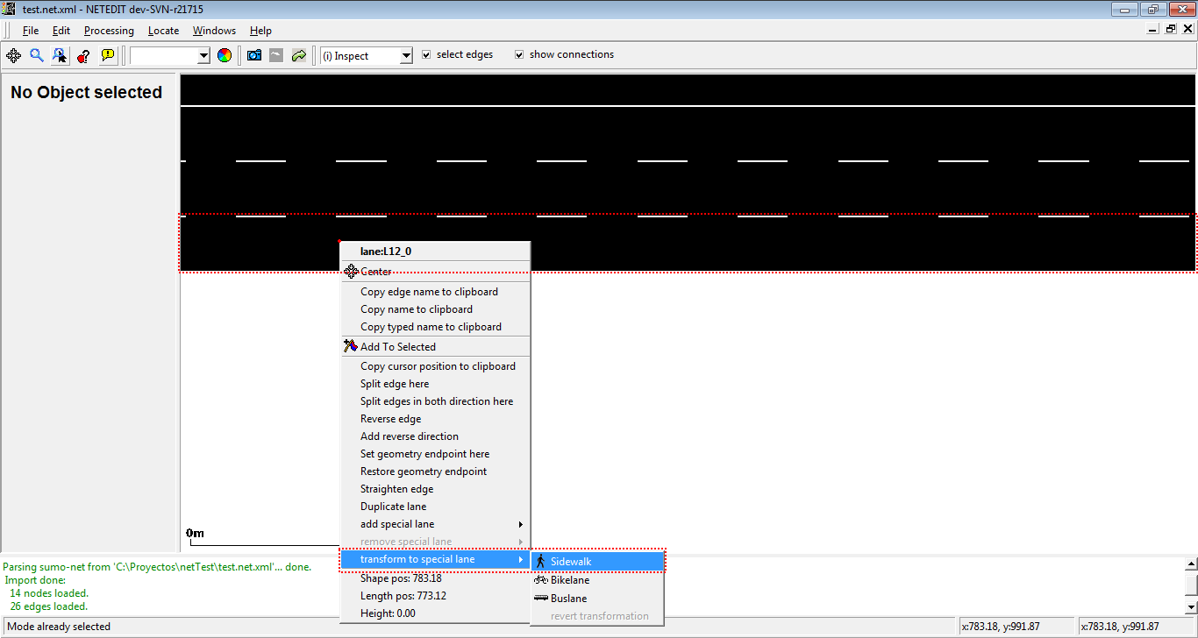Choose Duplicate lane from context menu

pos(393,507)
